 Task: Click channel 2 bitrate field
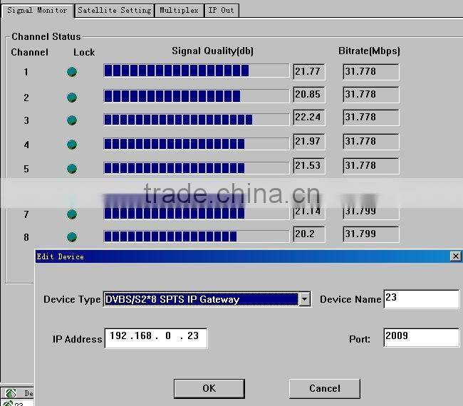371,95
